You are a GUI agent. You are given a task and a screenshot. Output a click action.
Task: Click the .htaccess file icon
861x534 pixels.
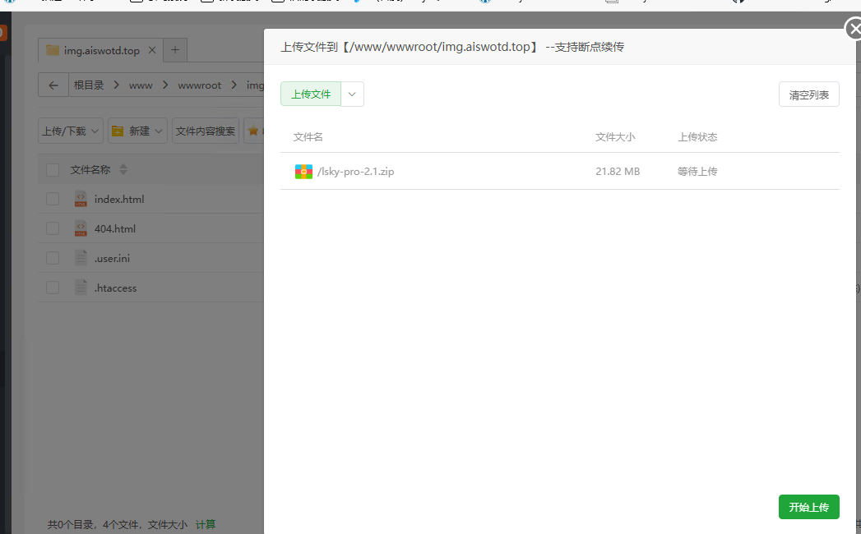coord(81,288)
